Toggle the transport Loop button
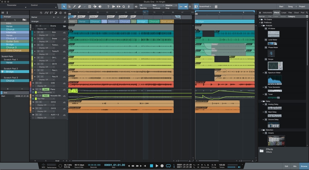The width and height of the screenshot is (309, 170). (168, 166)
